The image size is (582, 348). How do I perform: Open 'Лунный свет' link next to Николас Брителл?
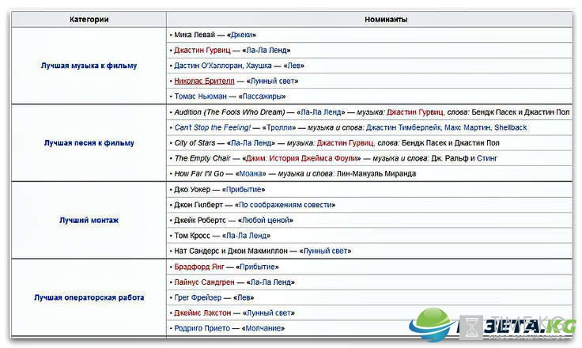tap(272, 81)
